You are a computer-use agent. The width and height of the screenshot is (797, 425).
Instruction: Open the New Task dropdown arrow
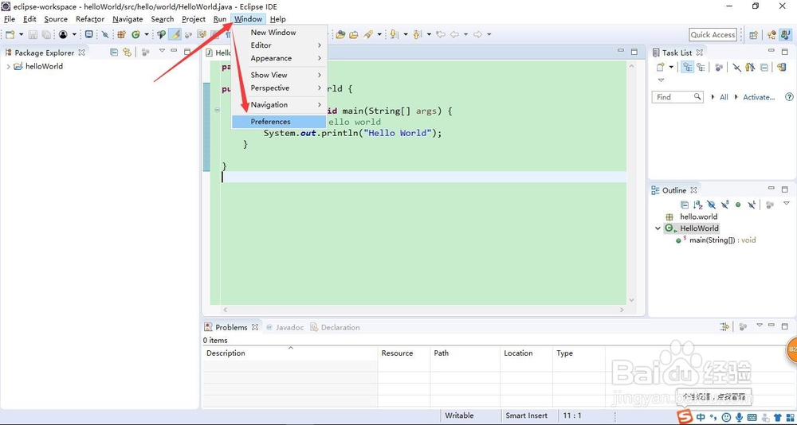coord(671,67)
